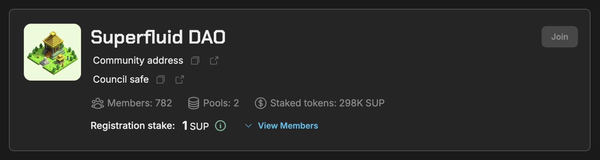Select the Superfluid DAO title

point(158,37)
